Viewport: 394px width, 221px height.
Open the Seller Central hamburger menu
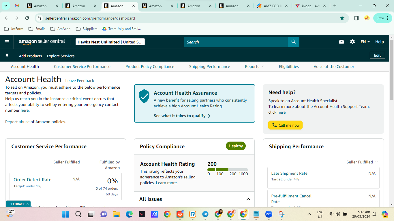[7, 42]
